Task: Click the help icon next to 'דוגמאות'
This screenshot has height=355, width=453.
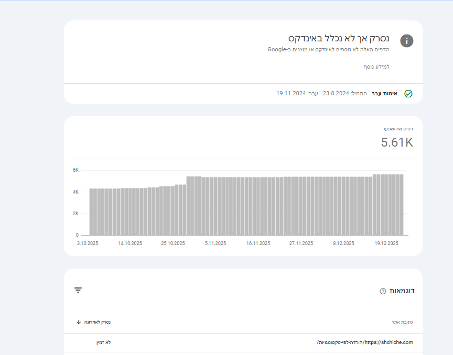Action: (383, 291)
